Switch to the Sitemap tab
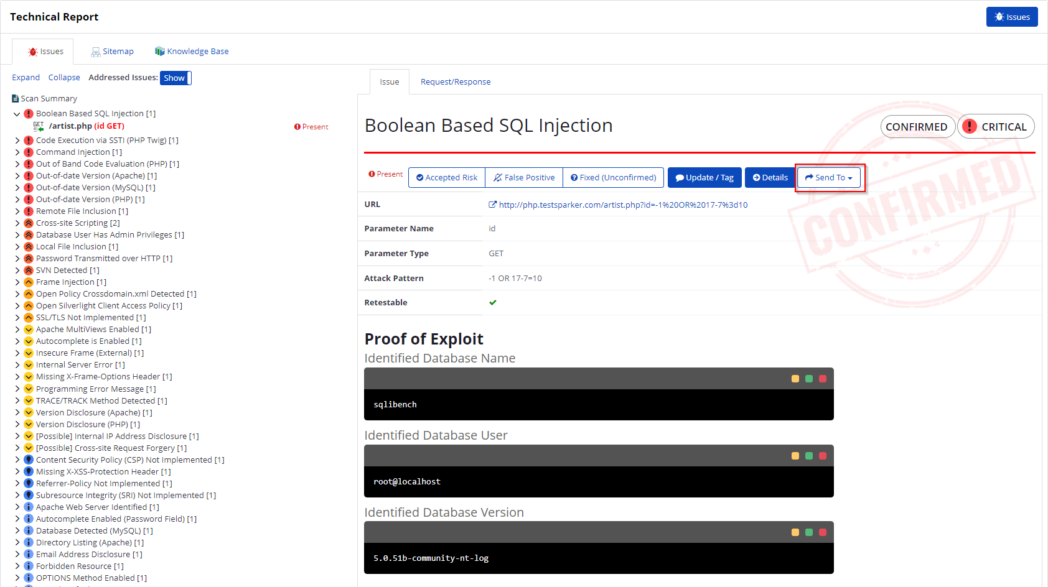1048x587 pixels. (x=118, y=50)
